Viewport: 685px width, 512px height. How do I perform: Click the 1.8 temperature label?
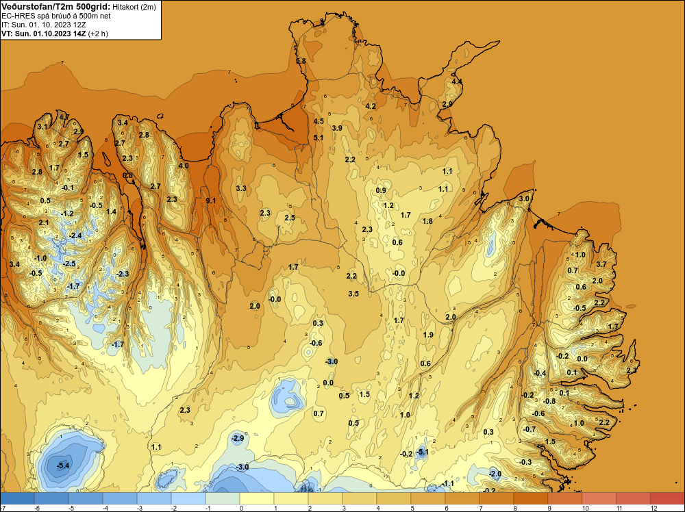click(427, 221)
